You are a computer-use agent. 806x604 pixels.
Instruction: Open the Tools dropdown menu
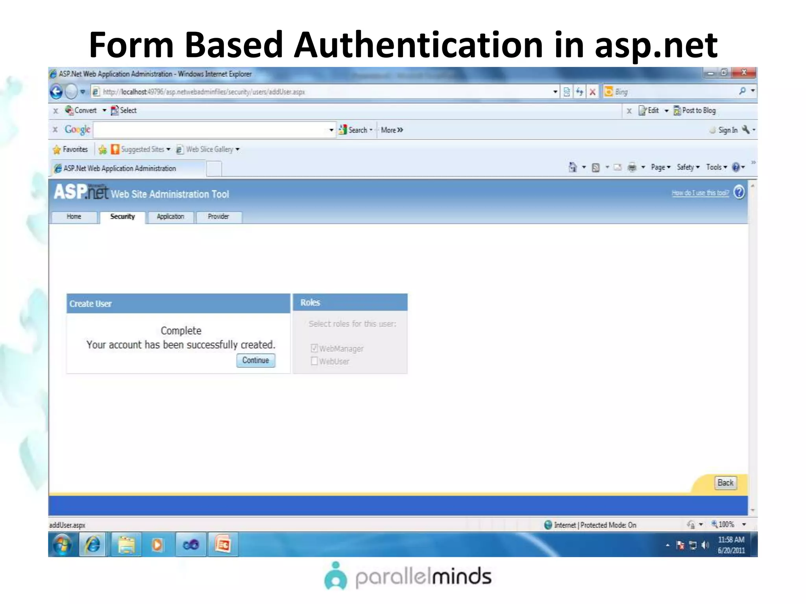[716, 167]
